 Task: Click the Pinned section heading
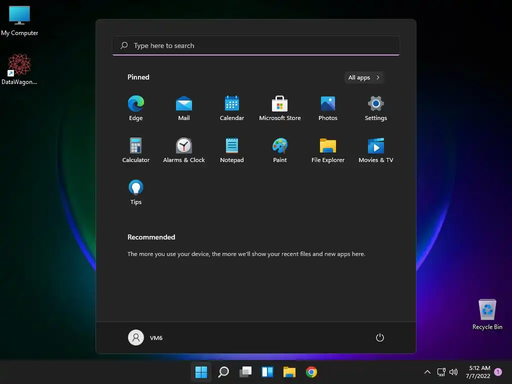pos(138,77)
